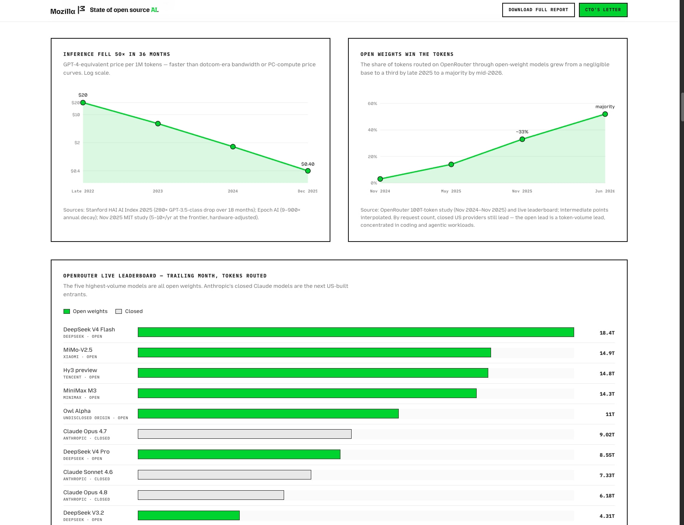
Task: Click the 'Late 2022' axis label
Action: pyautogui.click(x=83, y=191)
